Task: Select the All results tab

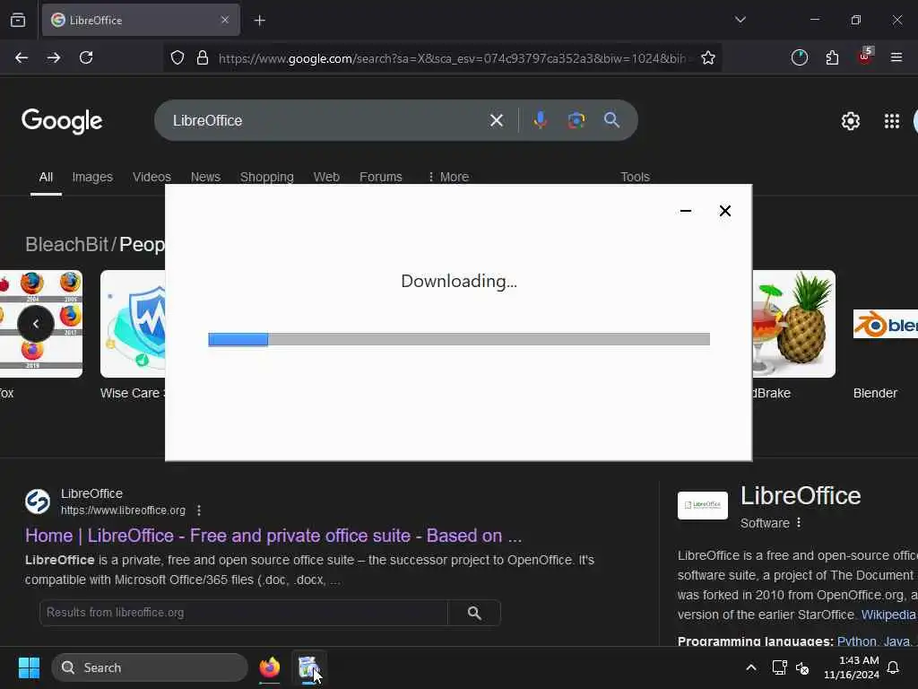Action: [x=46, y=177]
